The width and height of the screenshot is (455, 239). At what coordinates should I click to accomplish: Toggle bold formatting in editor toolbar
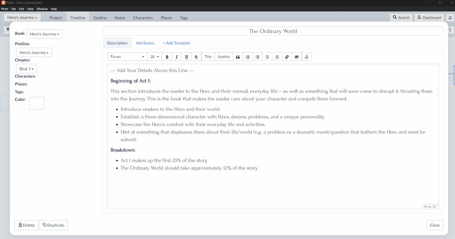(167, 57)
